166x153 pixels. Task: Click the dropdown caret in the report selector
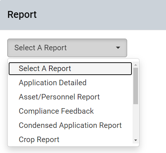[x=118, y=48]
